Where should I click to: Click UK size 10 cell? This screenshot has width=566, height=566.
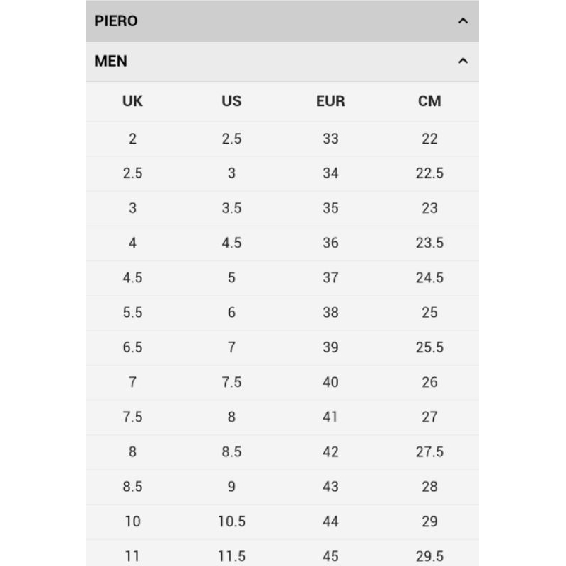132,521
